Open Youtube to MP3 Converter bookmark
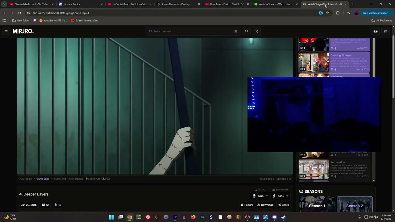Viewport: 395px width, 222px height. click(x=53, y=21)
